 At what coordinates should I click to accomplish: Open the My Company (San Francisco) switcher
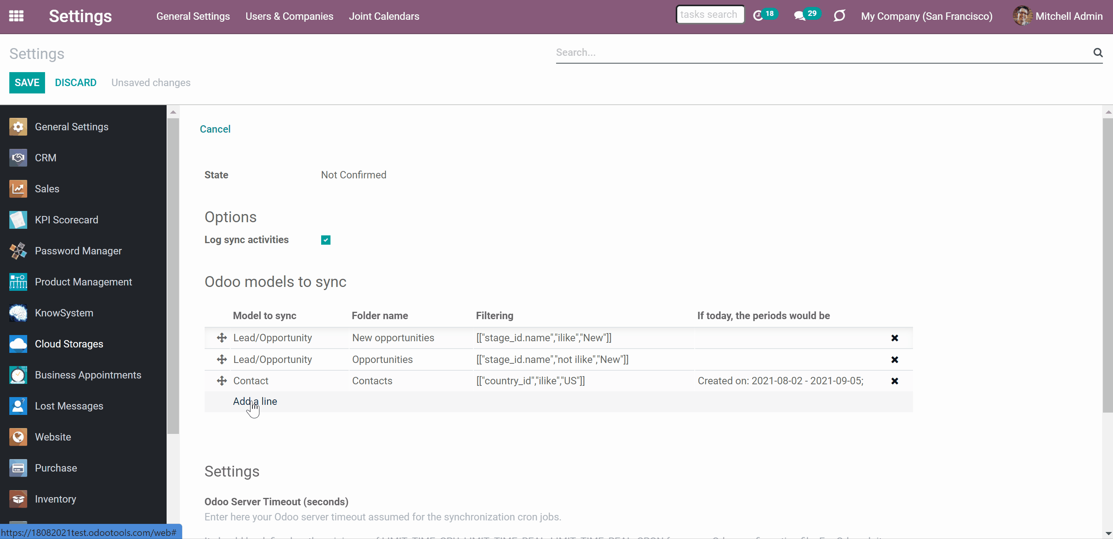pos(926,16)
